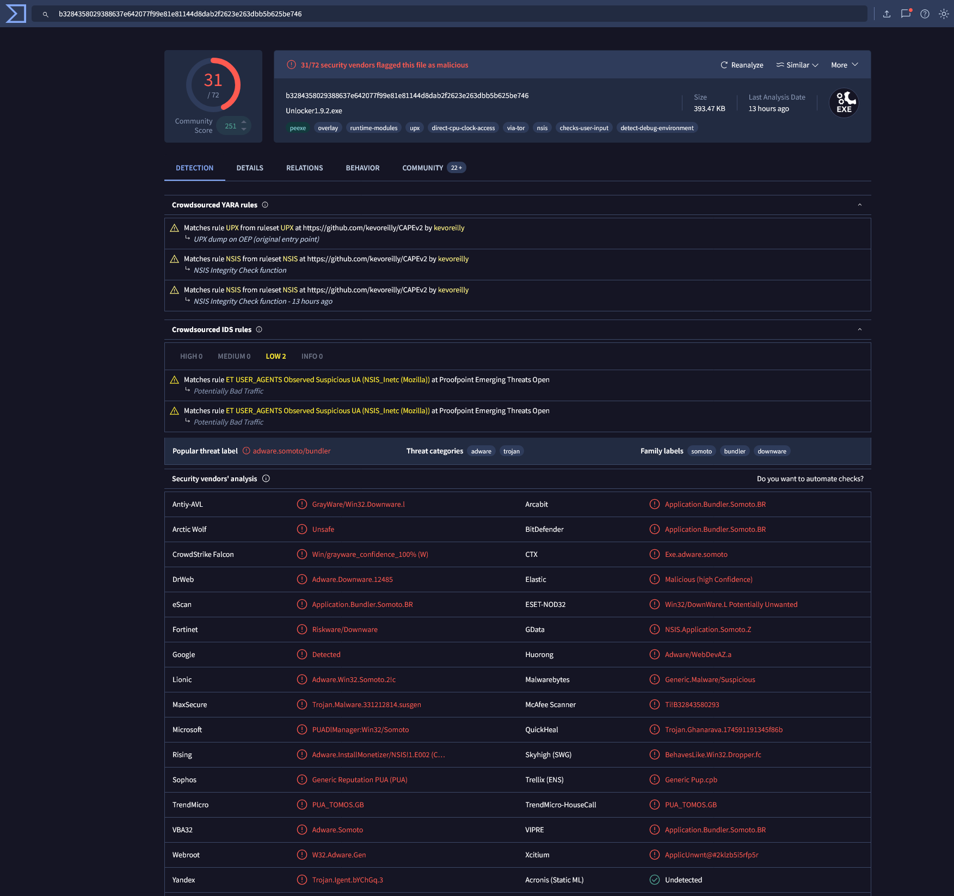Select the INFO 0 severity filter
The height and width of the screenshot is (896, 954).
click(x=312, y=357)
